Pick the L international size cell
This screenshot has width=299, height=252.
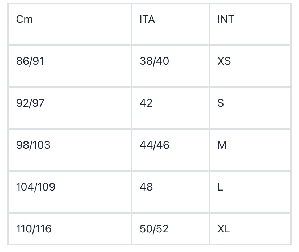pos(220,187)
